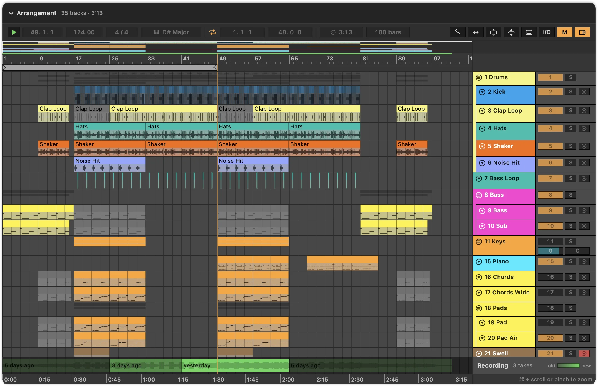Click the Keys track C pan button

tap(577, 251)
